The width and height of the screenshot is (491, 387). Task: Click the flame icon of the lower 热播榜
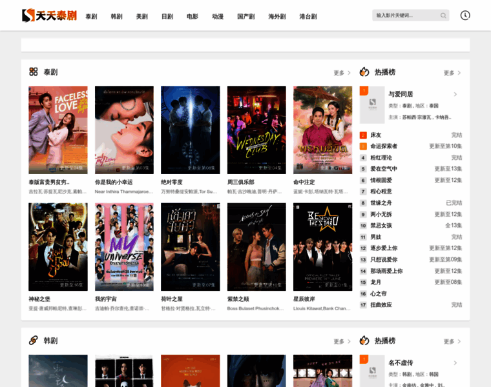pos(364,341)
